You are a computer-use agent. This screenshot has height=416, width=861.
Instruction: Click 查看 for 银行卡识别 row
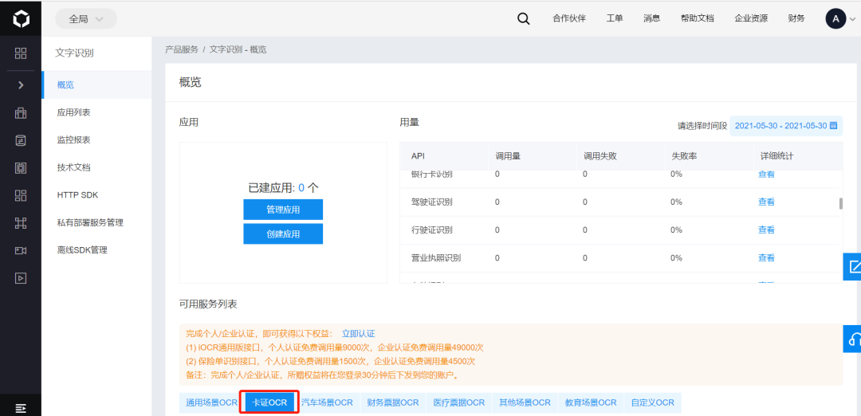[x=766, y=175]
